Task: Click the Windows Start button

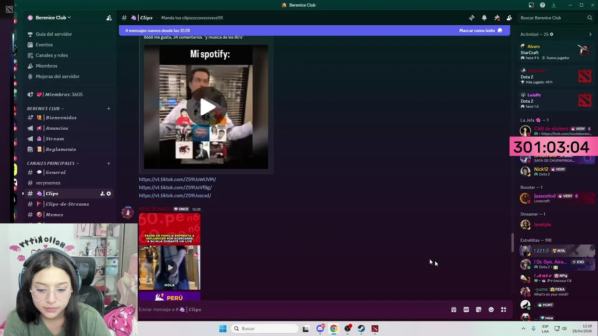Action: [223, 329]
